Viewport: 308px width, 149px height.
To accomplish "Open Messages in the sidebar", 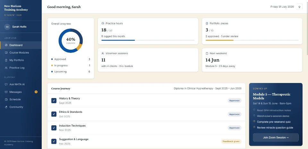I will pyautogui.click(x=21, y=92).
